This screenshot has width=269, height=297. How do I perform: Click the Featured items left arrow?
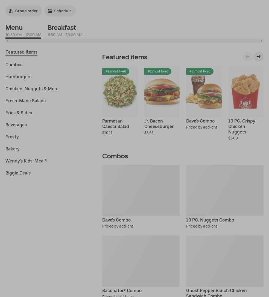tap(248, 57)
